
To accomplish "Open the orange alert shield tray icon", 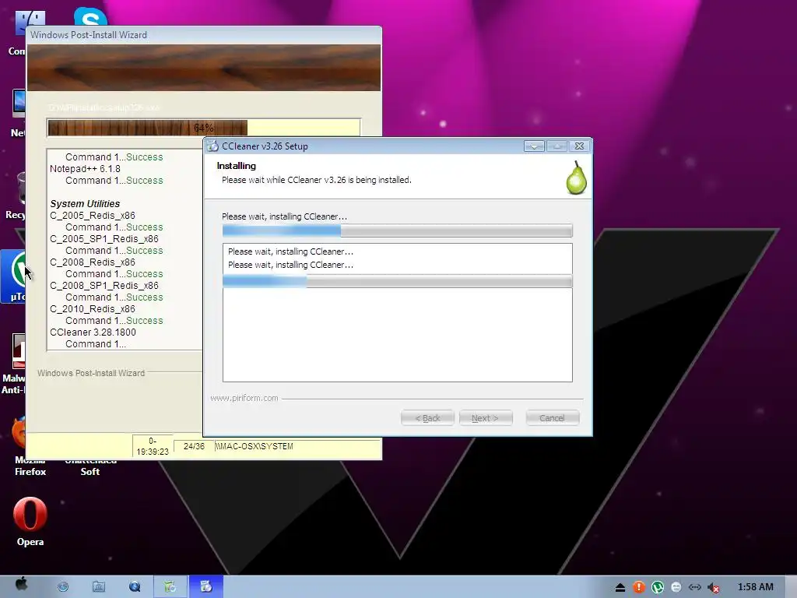I will tap(639, 587).
